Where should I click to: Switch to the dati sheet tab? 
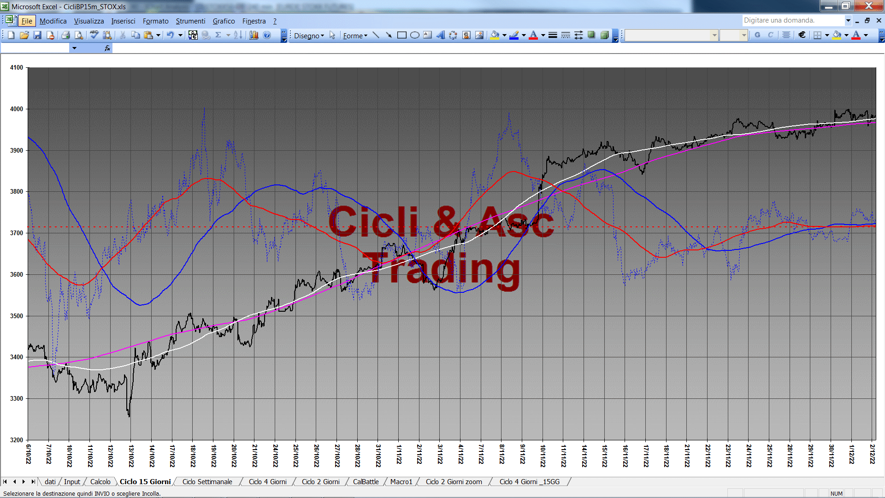coord(50,481)
